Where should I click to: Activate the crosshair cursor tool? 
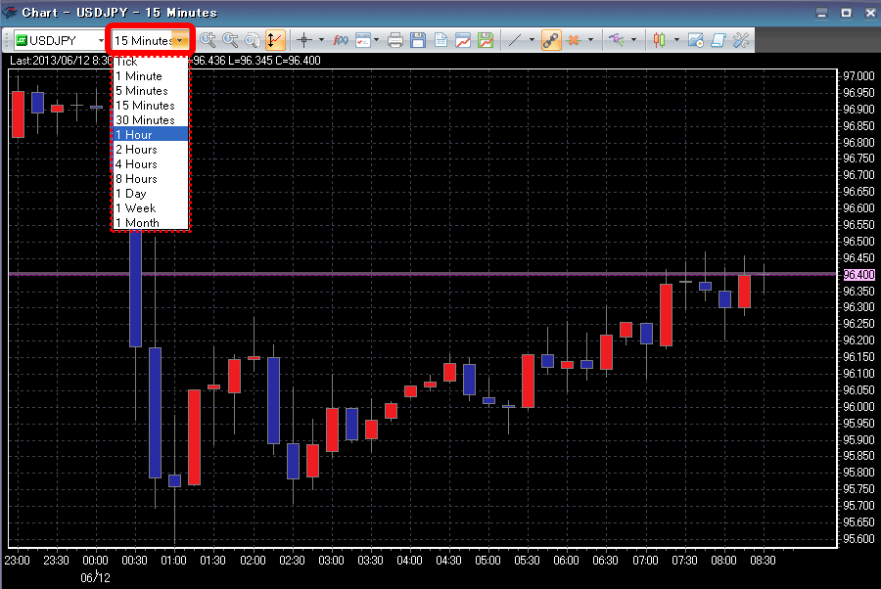(x=304, y=40)
